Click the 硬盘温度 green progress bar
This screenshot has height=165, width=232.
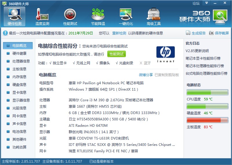click(207, 106)
